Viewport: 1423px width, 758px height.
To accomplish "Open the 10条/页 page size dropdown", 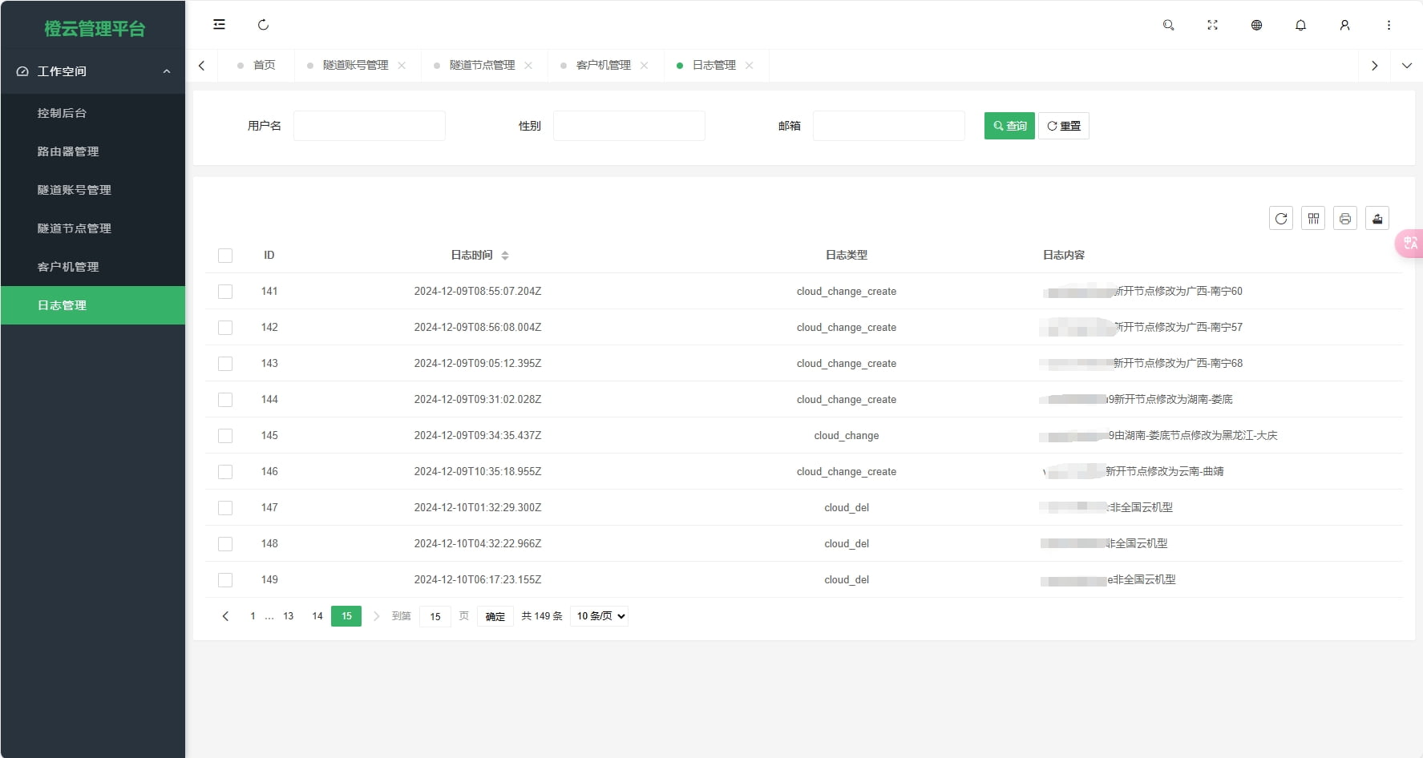I will 598,616.
